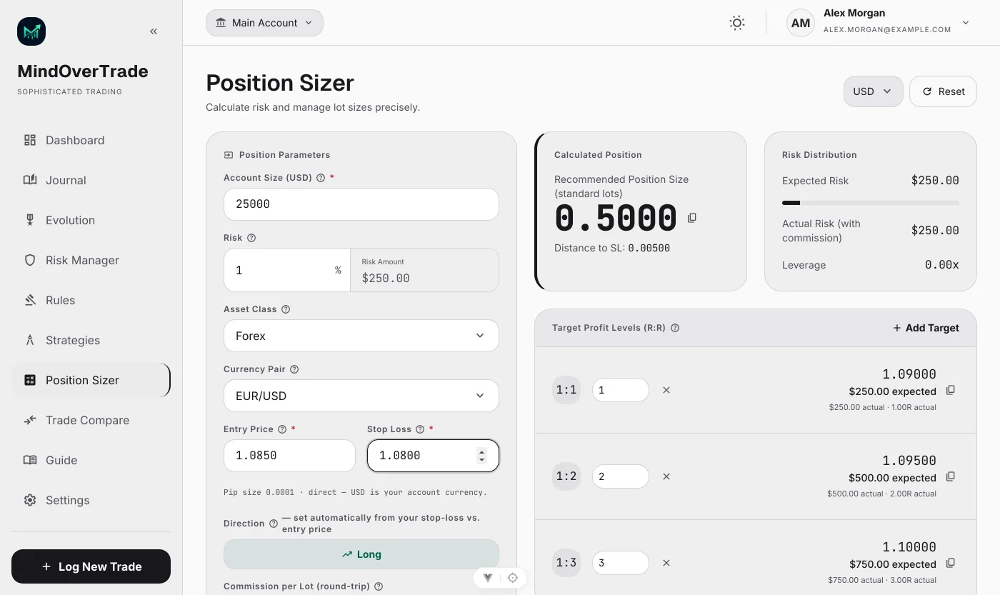Image resolution: width=1000 pixels, height=595 pixels.
Task: Open Trade Compare page
Action: (91, 420)
